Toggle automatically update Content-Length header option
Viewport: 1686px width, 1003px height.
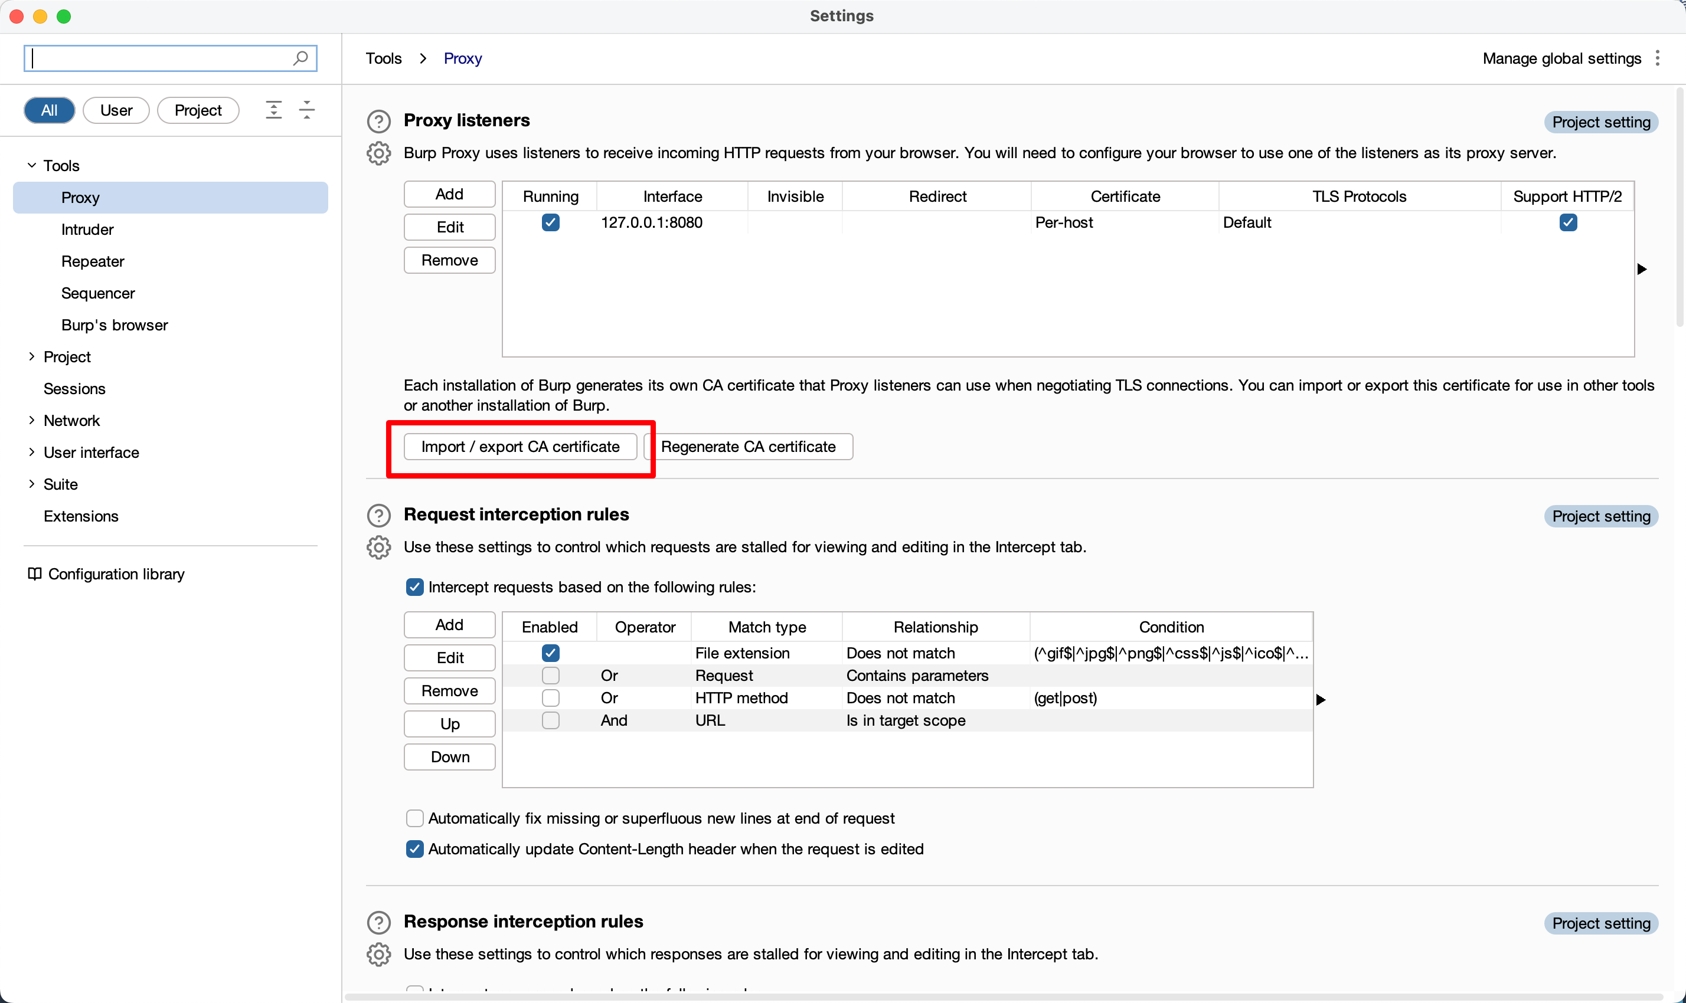tap(414, 849)
